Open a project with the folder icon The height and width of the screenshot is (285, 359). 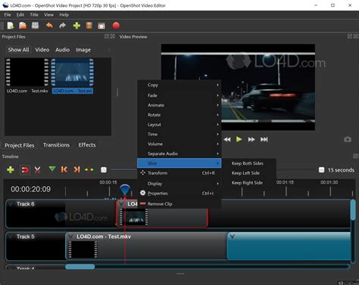click(23, 26)
